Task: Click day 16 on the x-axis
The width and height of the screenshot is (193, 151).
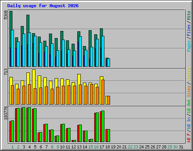Action: point(96,147)
